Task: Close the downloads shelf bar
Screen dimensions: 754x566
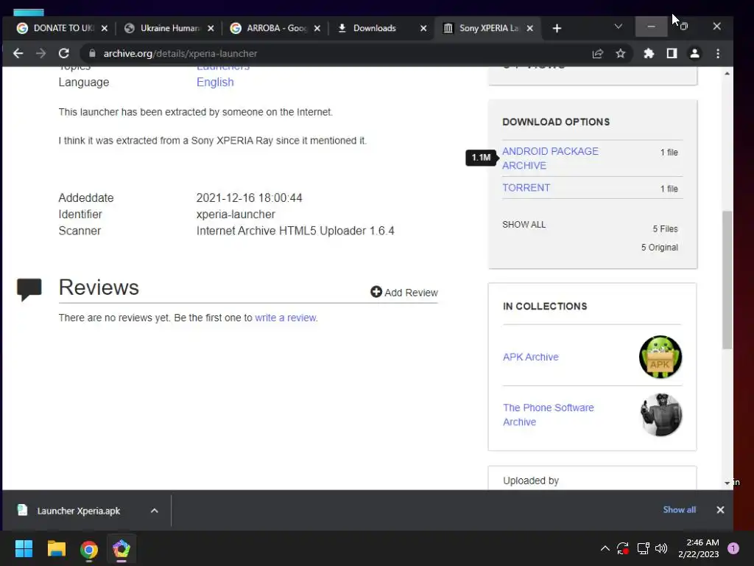Action: click(720, 510)
